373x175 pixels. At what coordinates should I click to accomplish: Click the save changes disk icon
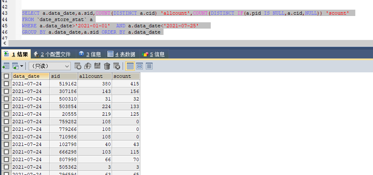[x=97, y=66]
